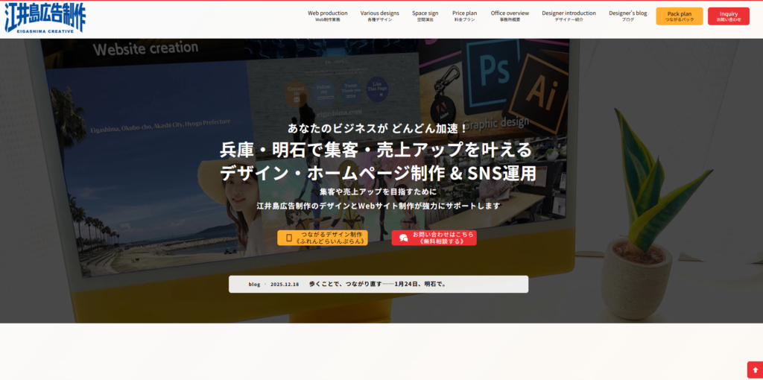This screenshot has height=380, width=763.
Task: Navigate to Designer introduction
Action: [x=569, y=16]
